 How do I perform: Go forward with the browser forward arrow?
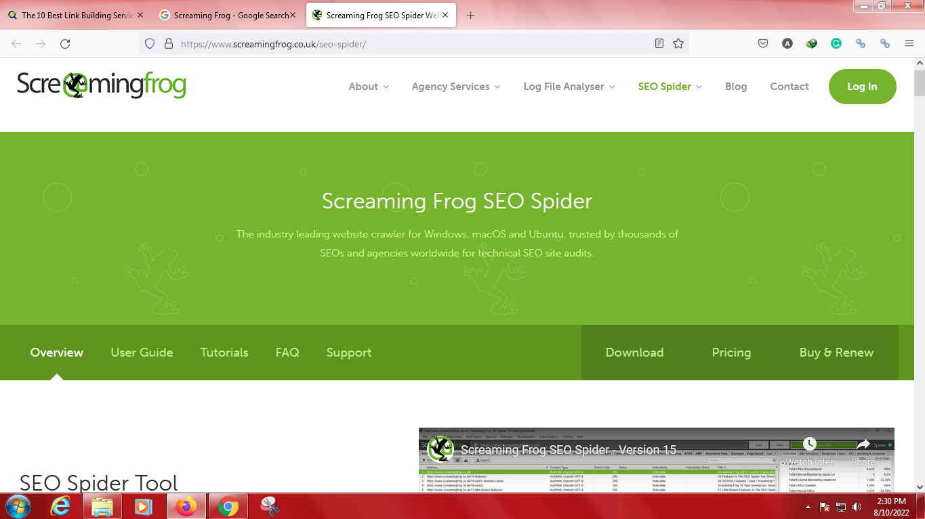41,43
